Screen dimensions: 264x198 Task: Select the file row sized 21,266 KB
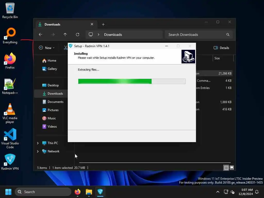tap(214, 73)
